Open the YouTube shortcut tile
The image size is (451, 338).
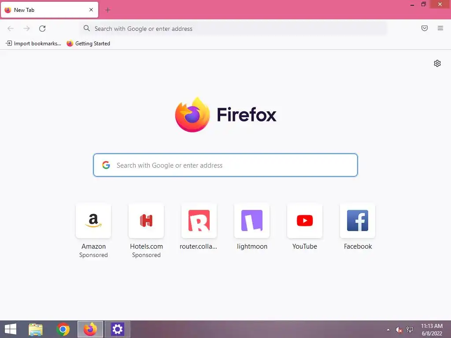[x=305, y=221]
